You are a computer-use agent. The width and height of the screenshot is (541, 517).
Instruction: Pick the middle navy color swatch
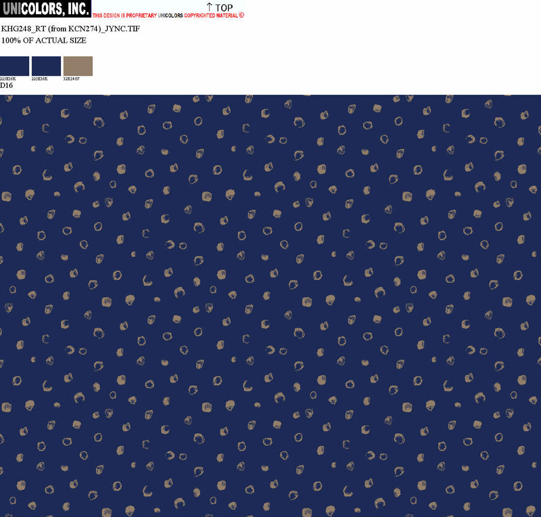click(x=46, y=66)
